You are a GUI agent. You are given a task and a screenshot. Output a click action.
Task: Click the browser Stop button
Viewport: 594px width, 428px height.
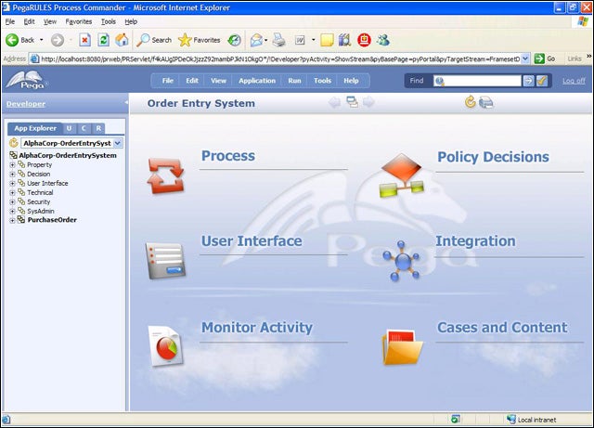(84, 40)
